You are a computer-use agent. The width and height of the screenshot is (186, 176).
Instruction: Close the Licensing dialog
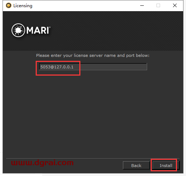175,5
